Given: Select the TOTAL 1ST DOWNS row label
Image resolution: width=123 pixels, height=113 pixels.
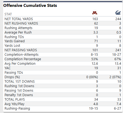Looking at the screenshot, I should [x=20, y=82].
